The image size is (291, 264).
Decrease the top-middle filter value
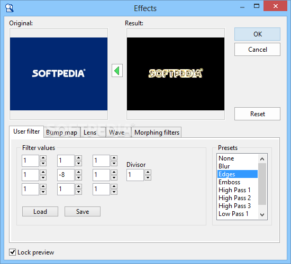[79, 163]
